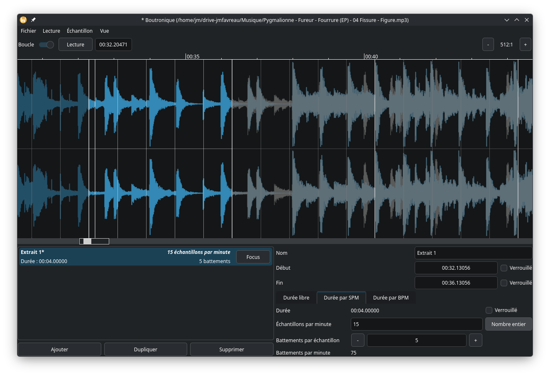Click the Focus button on Extrait 1
Screen dimensions: 550x377
253,257
